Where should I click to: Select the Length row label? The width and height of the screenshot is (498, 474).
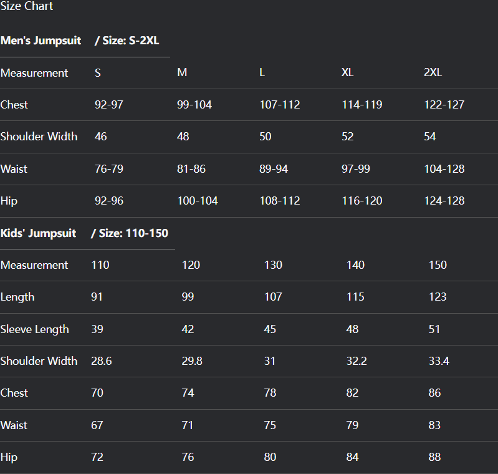[x=17, y=297]
